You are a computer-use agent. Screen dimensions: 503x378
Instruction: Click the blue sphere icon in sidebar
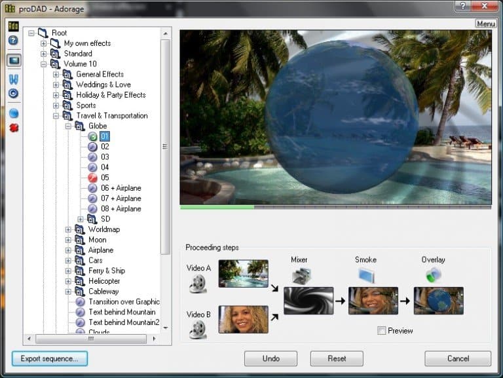(x=14, y=113)
